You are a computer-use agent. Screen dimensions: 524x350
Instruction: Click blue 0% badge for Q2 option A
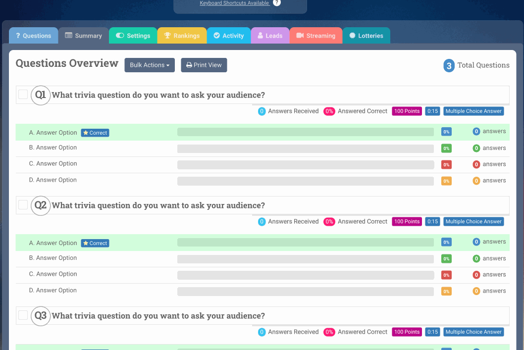pyautogui.click(x=446, y=242)
